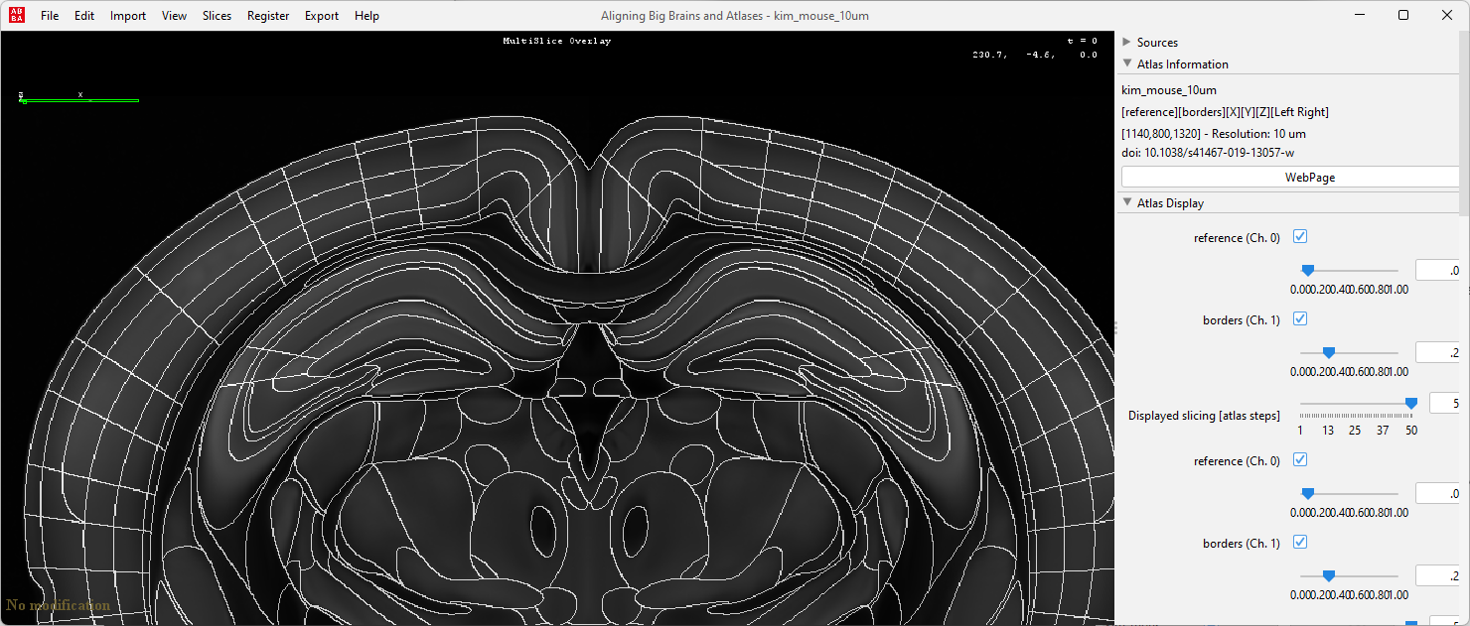Screen dimensions: 1470x626
Task: Disable the first reference (Ch. 0) checkbox
Action: [1300, 236]
